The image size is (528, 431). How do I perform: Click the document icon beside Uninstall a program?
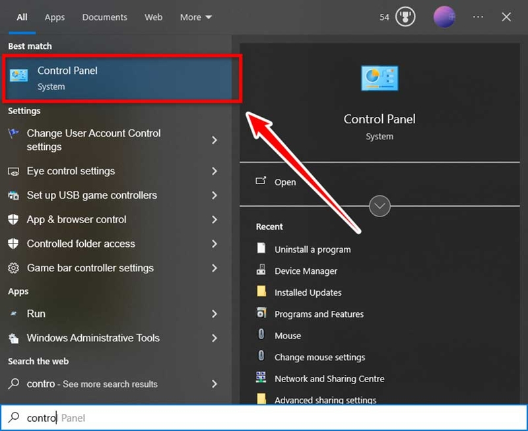(x=261, y=248)
